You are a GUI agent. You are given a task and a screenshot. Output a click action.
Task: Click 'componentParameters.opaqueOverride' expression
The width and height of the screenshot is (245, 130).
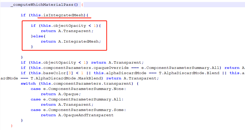click(x=86, y=68)
